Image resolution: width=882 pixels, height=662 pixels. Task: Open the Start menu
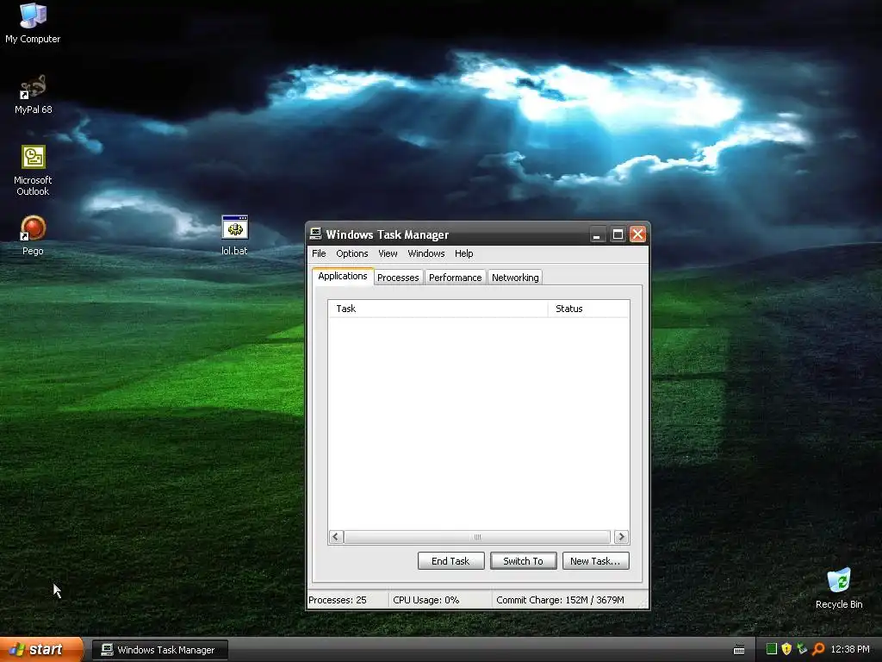point(41,649)
